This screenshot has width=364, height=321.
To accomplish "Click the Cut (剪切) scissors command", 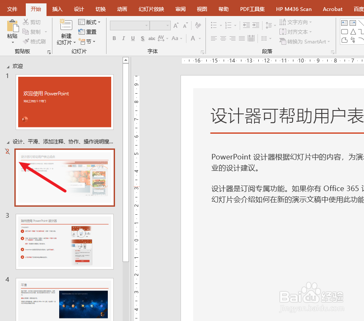I will (x=32, y=22).
